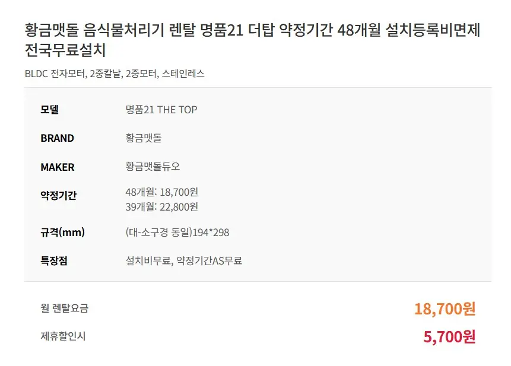This screenshot has width=511, height=366.
Task: Click the 명품21 THE TOP model value
Action: (161, 110)
